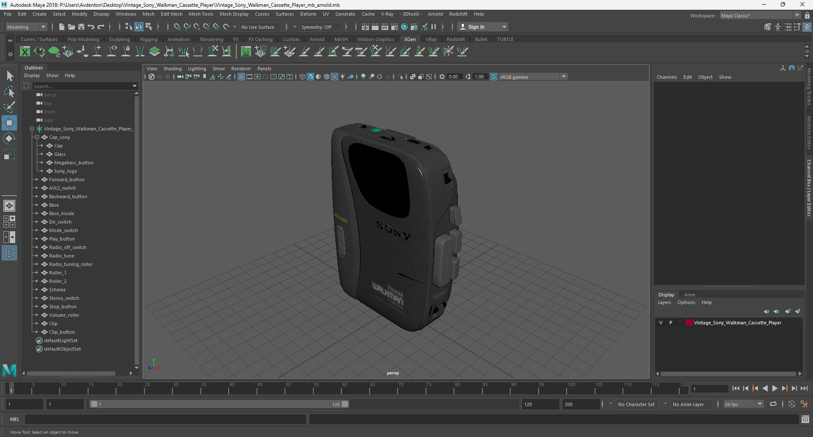Viewport: 813px width, 437px height.
Task: Collapse the Vintage_Sony_Walkman_Cassette_Player_ tree node
Action: pos(32,129)
